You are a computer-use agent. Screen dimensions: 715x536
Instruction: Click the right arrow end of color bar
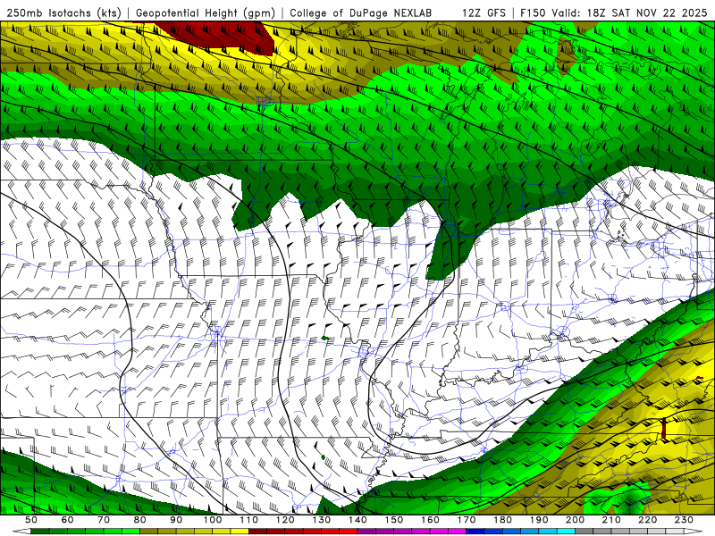(694, 532)
